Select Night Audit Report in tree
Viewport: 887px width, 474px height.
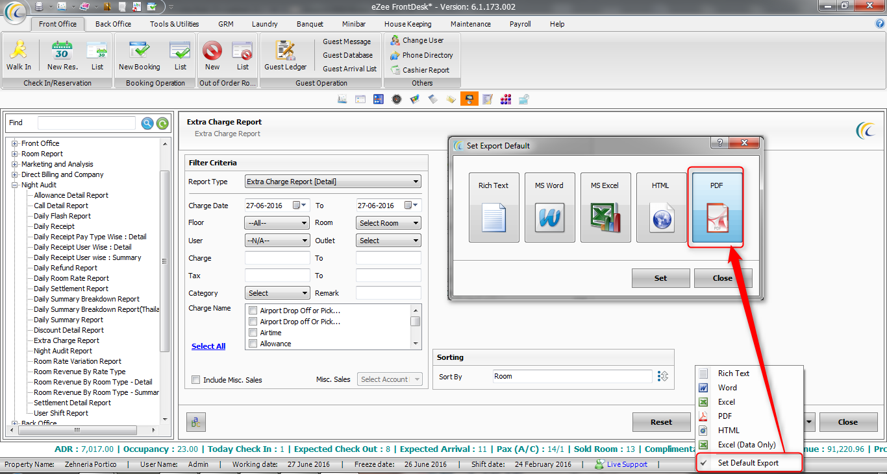[63, 351]
